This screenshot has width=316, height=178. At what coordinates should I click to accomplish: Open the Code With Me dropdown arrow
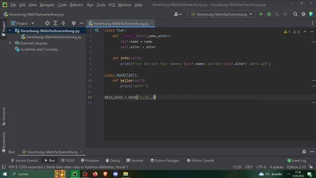point(180,14)
